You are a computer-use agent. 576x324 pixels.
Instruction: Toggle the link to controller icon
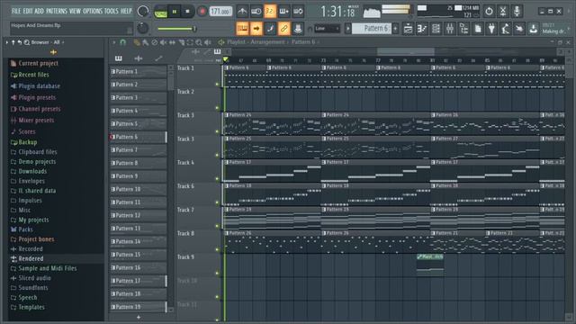coord(284,28)
